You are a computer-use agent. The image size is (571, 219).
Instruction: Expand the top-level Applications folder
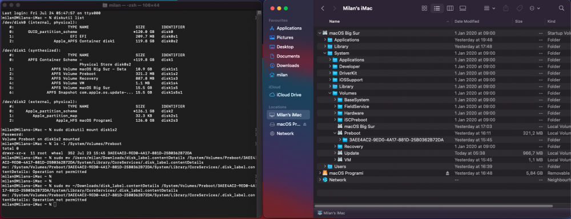(325, 40)
